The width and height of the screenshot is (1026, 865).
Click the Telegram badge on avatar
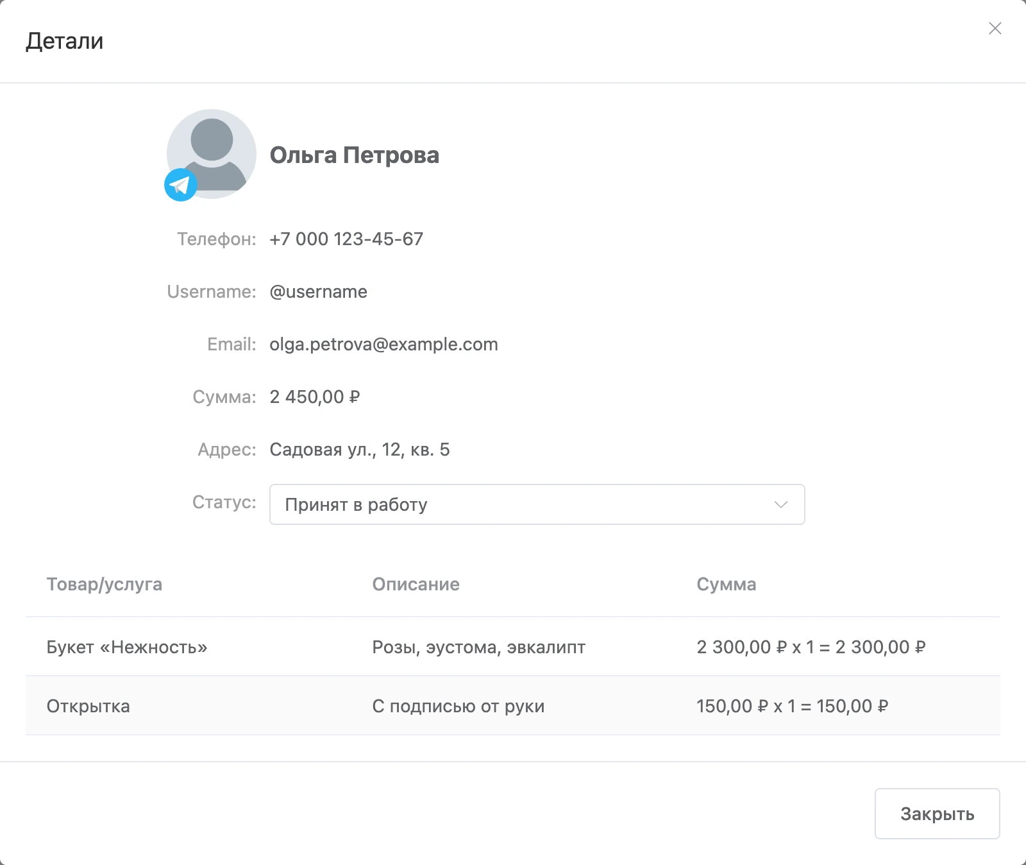[181, 185]
